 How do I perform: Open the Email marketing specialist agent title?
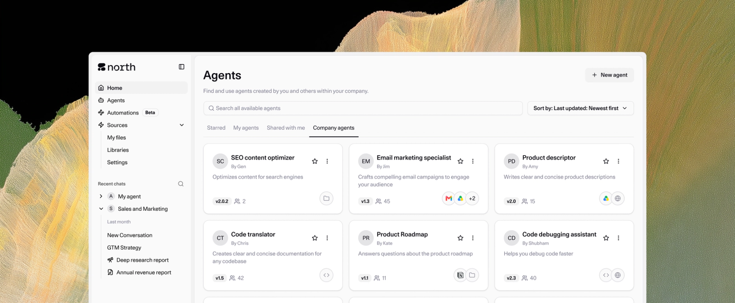[x=414, y=158]
